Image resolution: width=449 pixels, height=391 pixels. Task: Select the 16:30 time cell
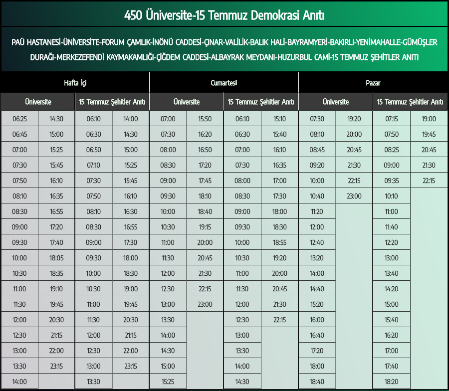pyautogui.click(x=131, y=211)
